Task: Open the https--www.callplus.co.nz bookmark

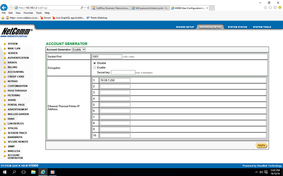Action: (x=23, y=18)
